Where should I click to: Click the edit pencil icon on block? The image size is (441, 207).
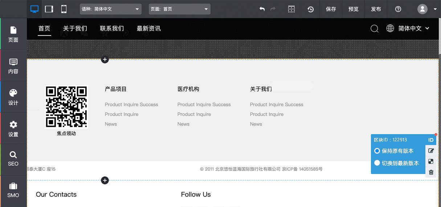431,151
